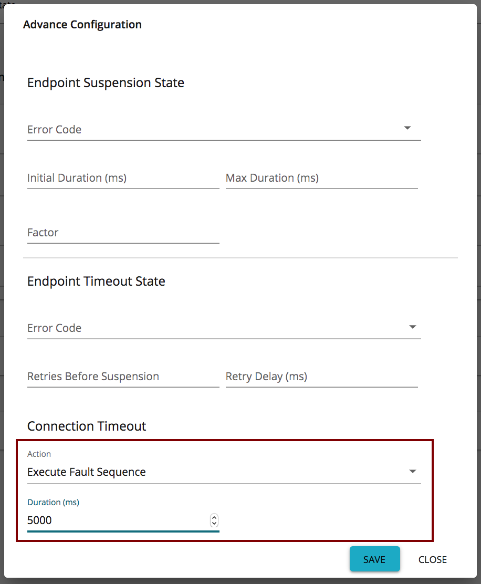Image resolution: width=481 pixels, height=584 pixels.
Task: Click the down arrow on the Duration stepper
Action: (x=214, y=523)
